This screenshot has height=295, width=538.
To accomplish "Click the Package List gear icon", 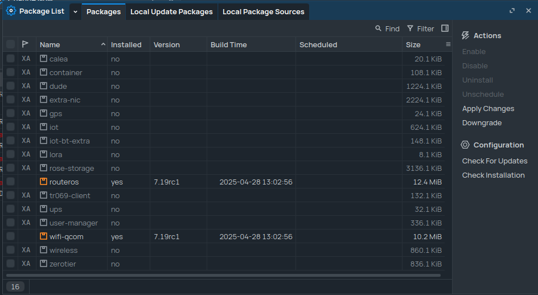I will pos(11,11).
